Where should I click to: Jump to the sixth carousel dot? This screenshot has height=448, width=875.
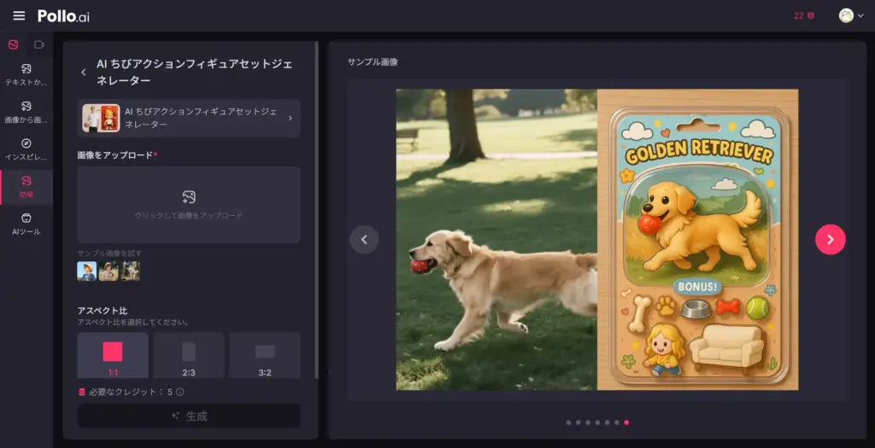pyautogui.click(x=617, y=422)
